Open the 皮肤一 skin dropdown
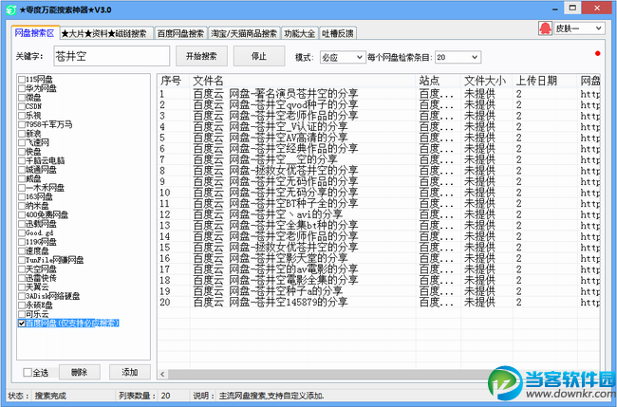The height and width of the screenshot is (407, 617). click(579, 28)
